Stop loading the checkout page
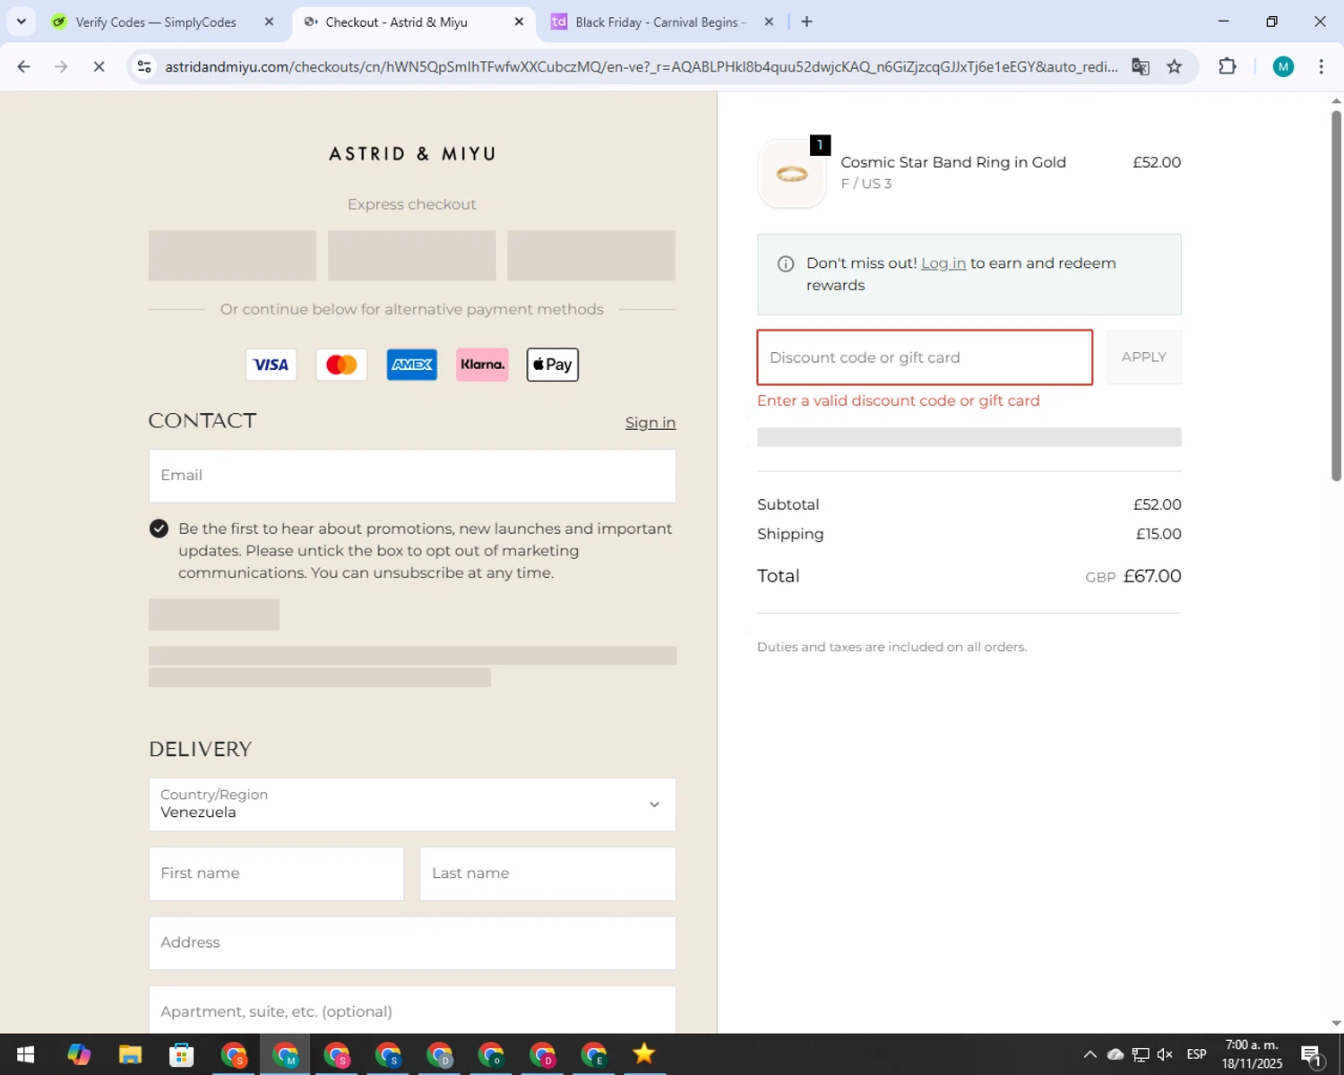 (x=99, y=66)
